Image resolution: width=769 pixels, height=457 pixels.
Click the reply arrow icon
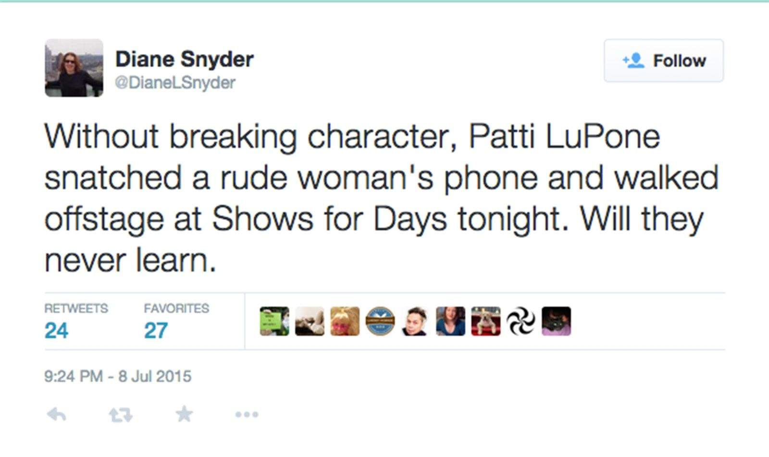pyautogui.click(x=57, y=414)
